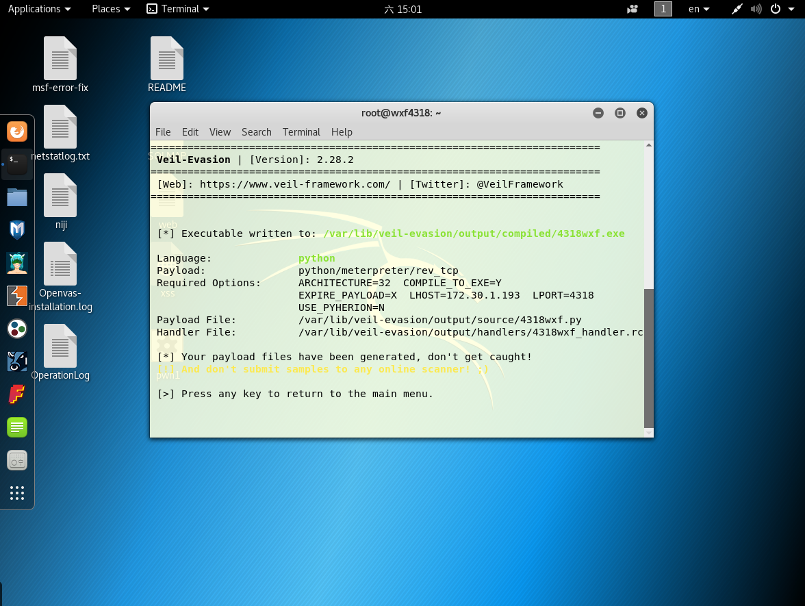Screen dimensions: 805x606
Task: Click the 4318wxf_handler.rc handler path
Action: [471, 332]
